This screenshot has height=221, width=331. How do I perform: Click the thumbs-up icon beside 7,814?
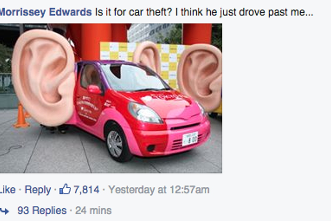pos(65,189)
